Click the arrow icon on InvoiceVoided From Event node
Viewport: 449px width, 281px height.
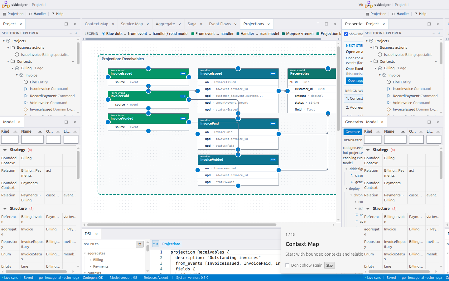click(x=183, y=119)
